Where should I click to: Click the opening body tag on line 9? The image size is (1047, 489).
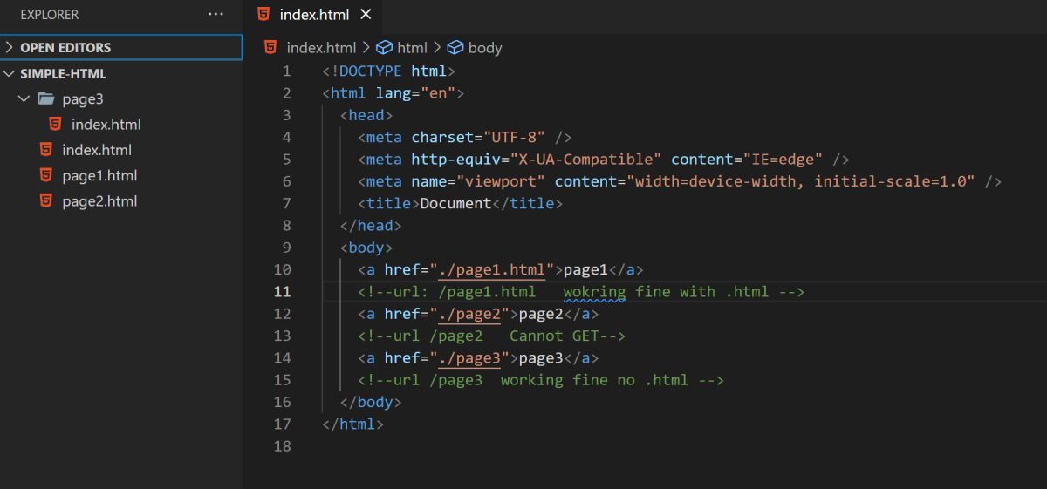point(366,248)
